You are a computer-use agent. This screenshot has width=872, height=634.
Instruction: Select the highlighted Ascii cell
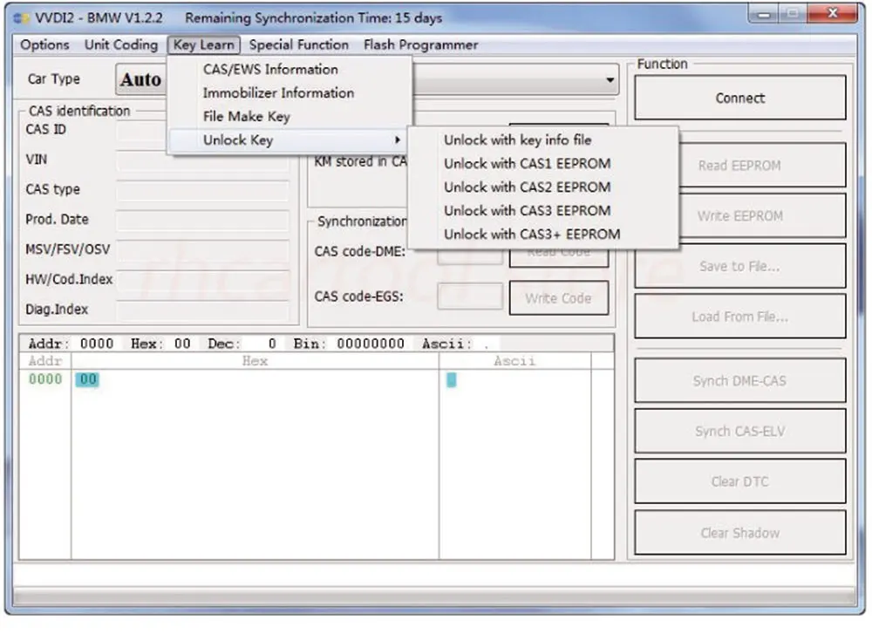point(451,380)
